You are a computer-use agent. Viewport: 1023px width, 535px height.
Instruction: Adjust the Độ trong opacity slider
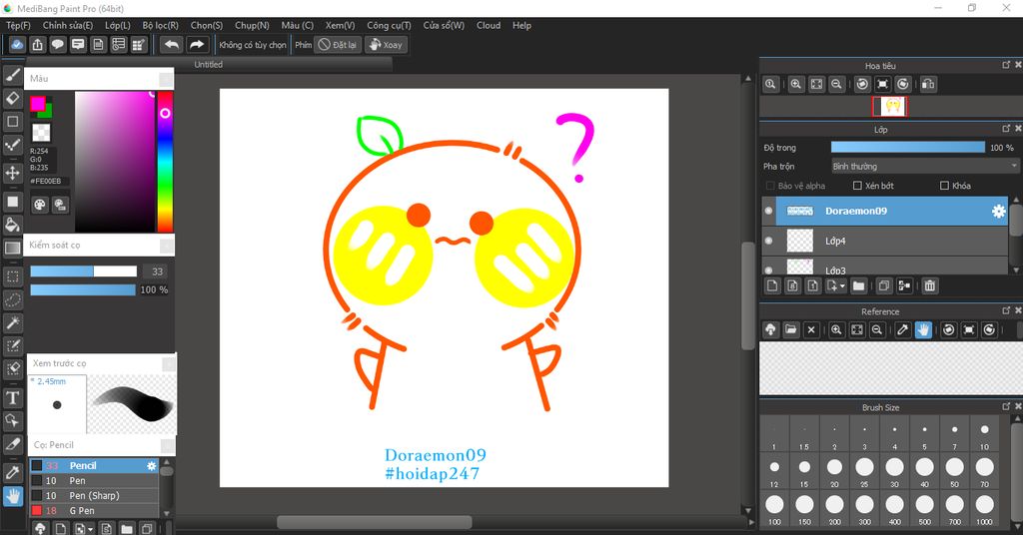[907, 148]
